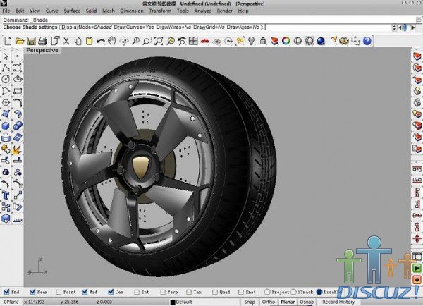
Task: Click the padlock Lock icon
Action: (263, 41)
